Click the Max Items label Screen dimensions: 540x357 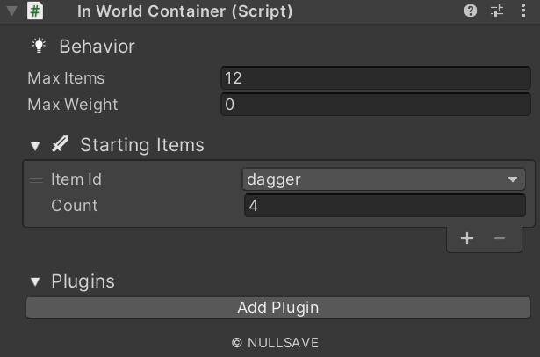point(66,78)
